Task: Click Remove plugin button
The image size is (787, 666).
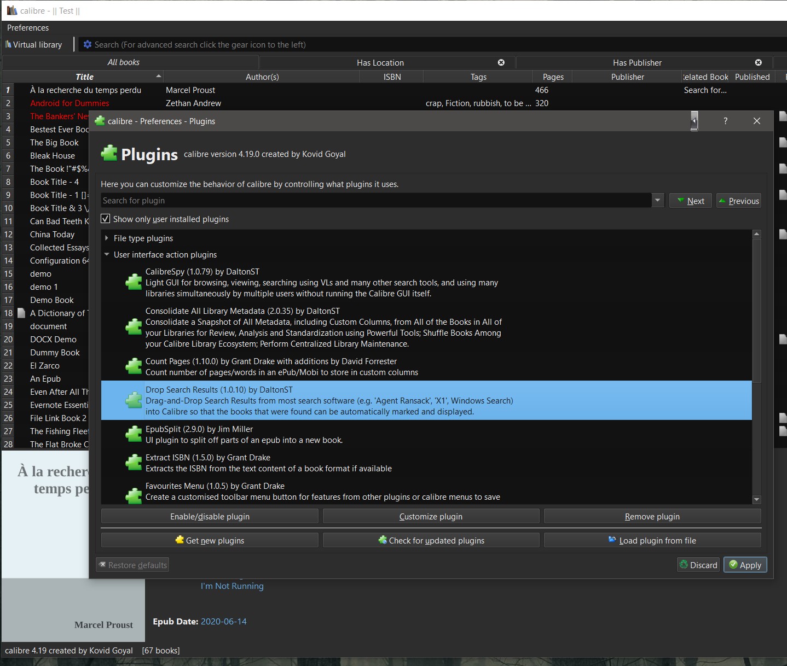Action: coord(652,516)
